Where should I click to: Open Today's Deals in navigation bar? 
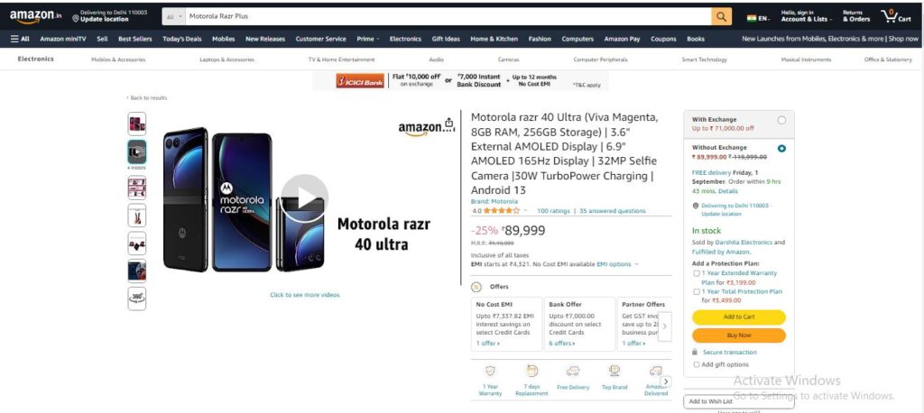coord(182,39)
